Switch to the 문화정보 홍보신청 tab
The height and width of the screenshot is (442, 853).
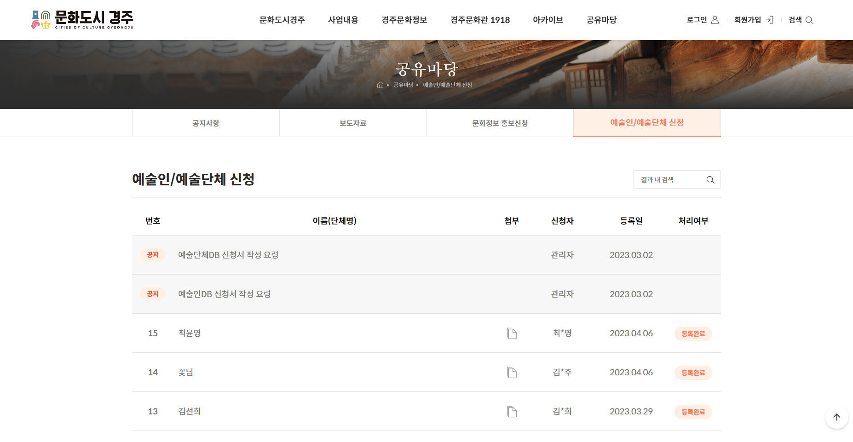click(500, 123)
